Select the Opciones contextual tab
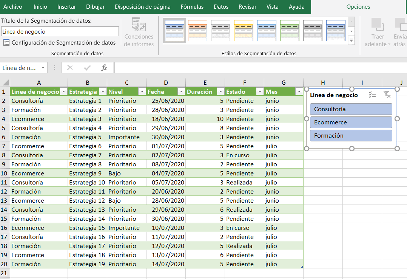The width and height of the screenshot is (407, 279). (358, 7)
